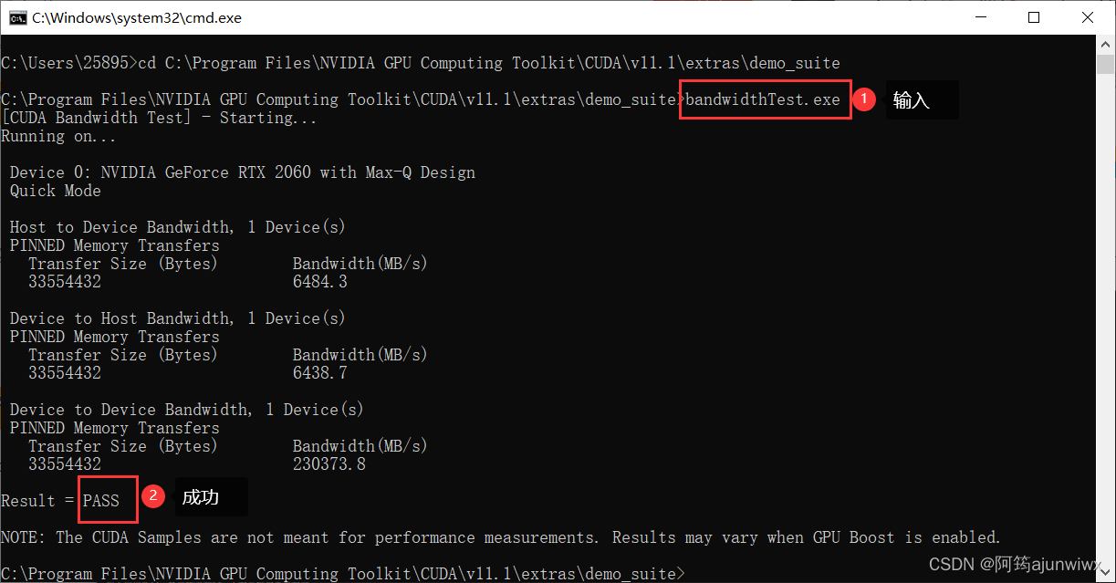Click the red circle marker numbered 1
1116x583 pixels.
coord(865,99)
